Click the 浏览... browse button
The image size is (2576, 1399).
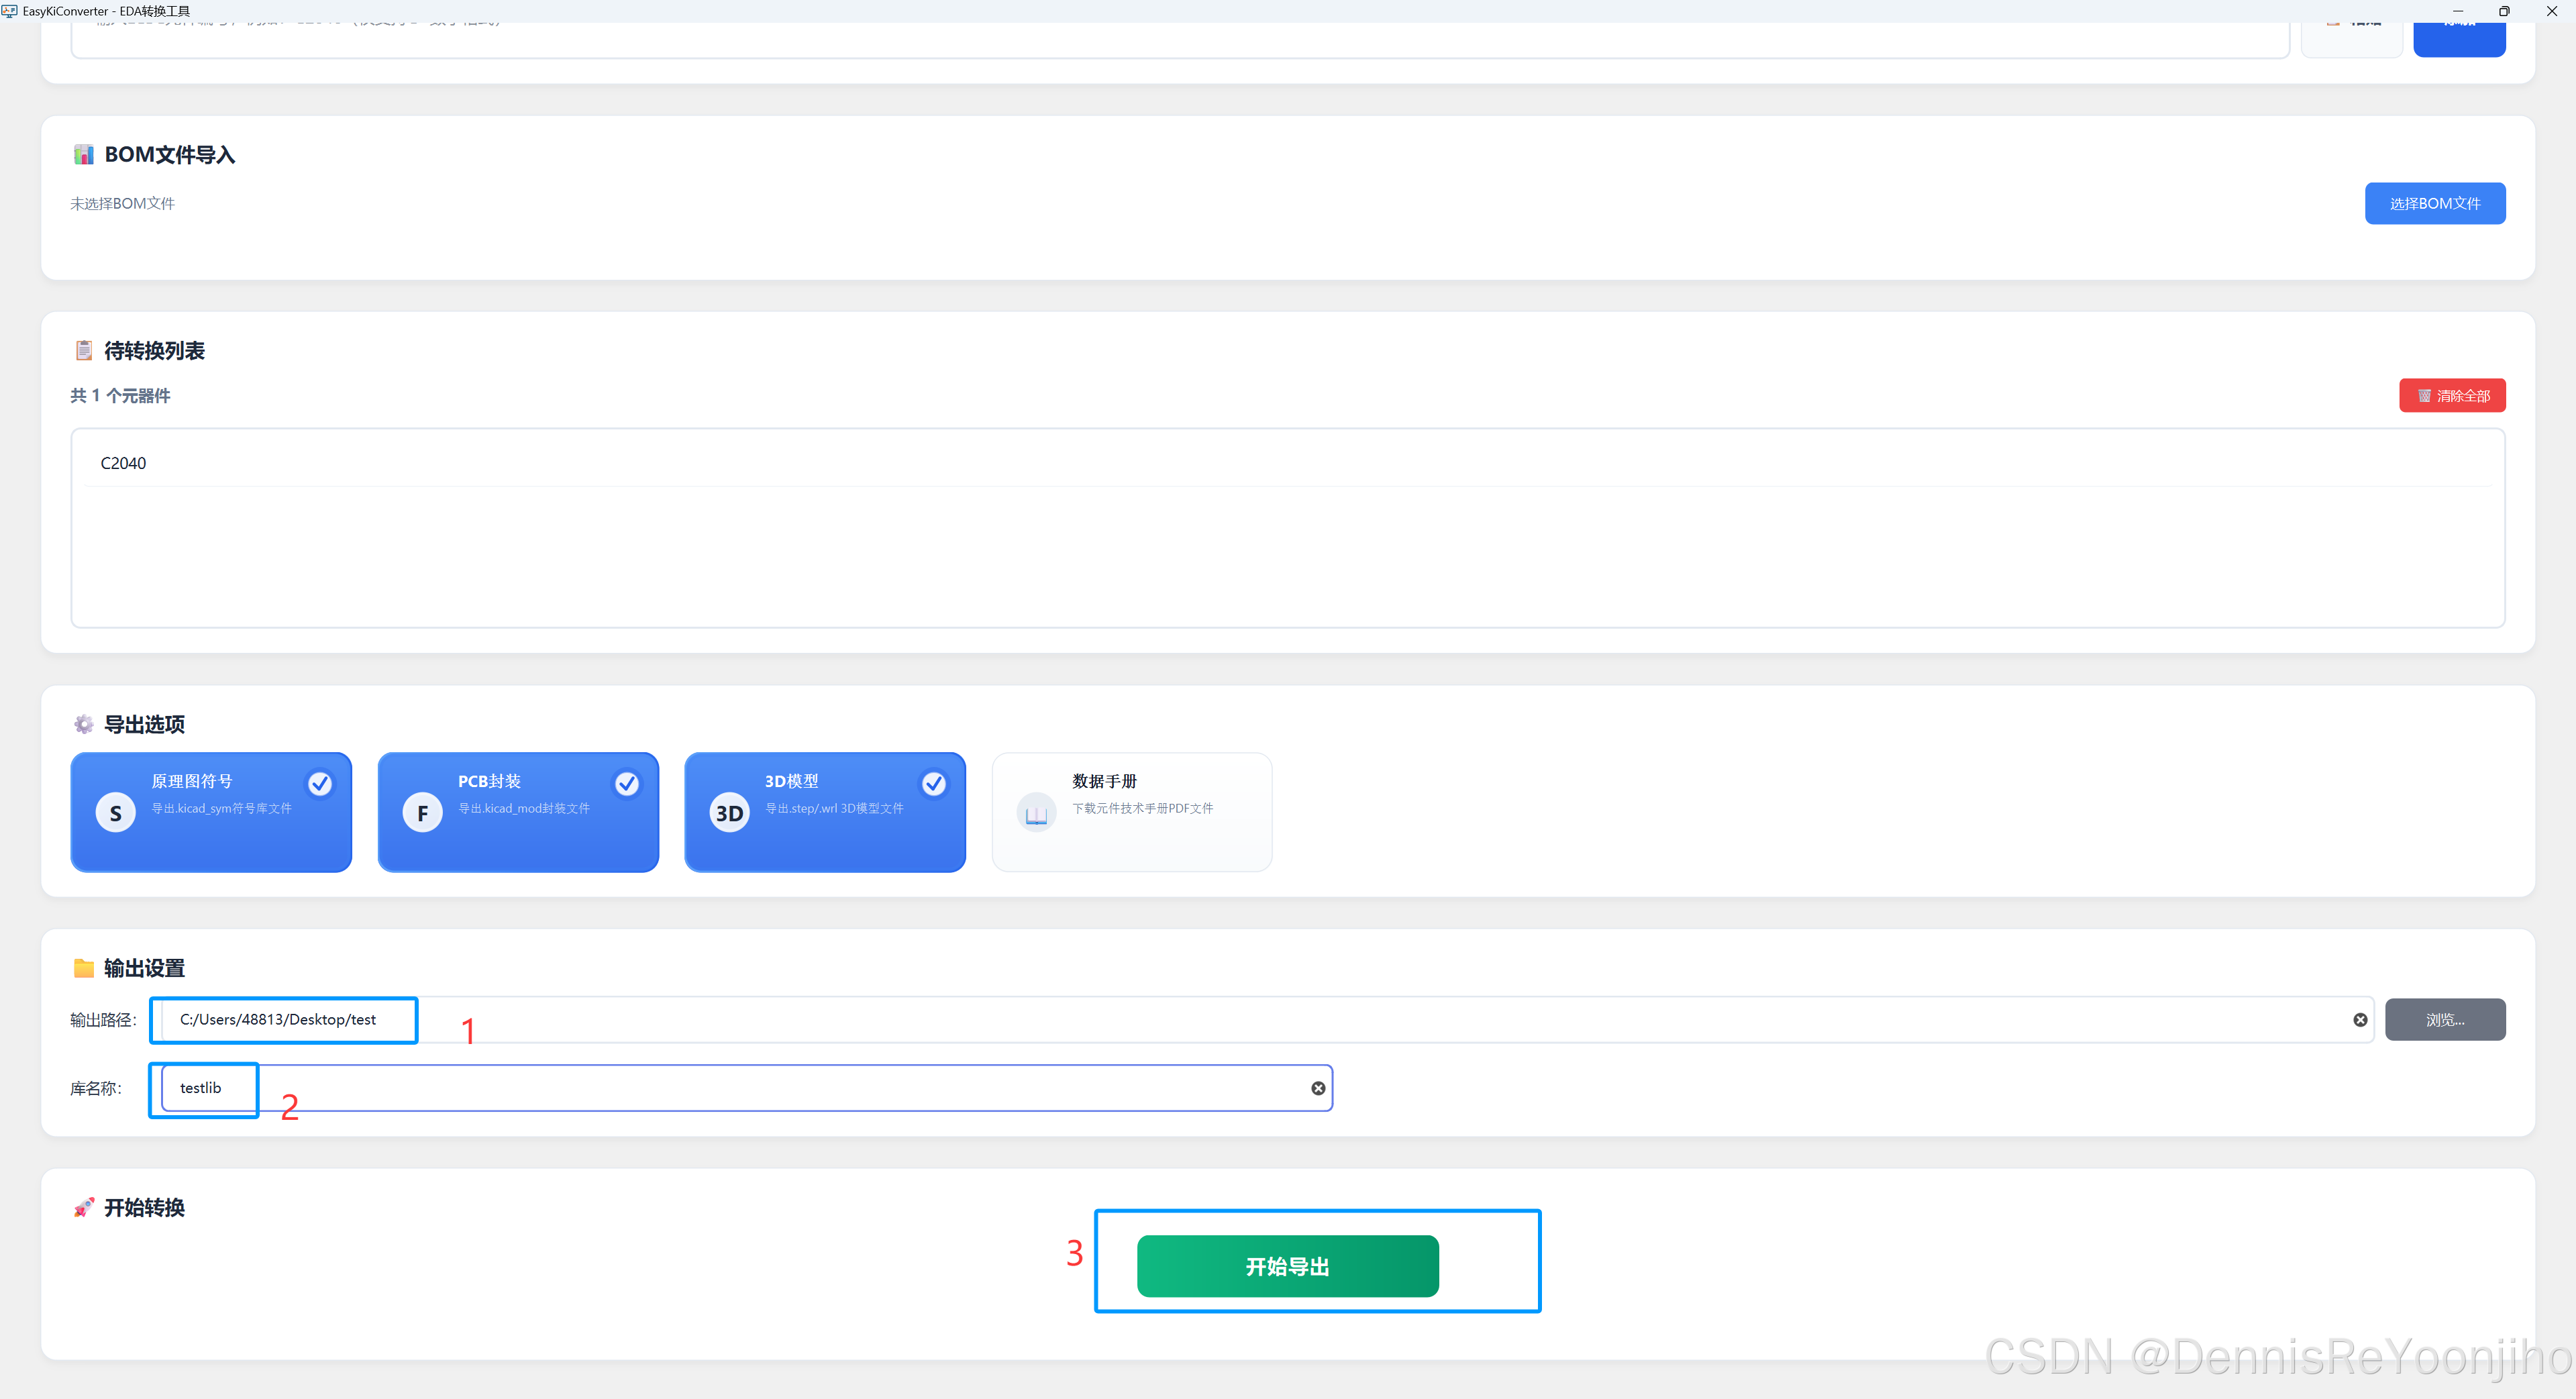click(x=2444, y=1020)
